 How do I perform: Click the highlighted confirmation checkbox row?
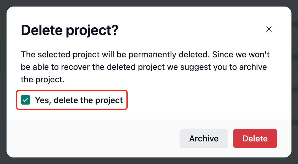click(x=72, y=100)
